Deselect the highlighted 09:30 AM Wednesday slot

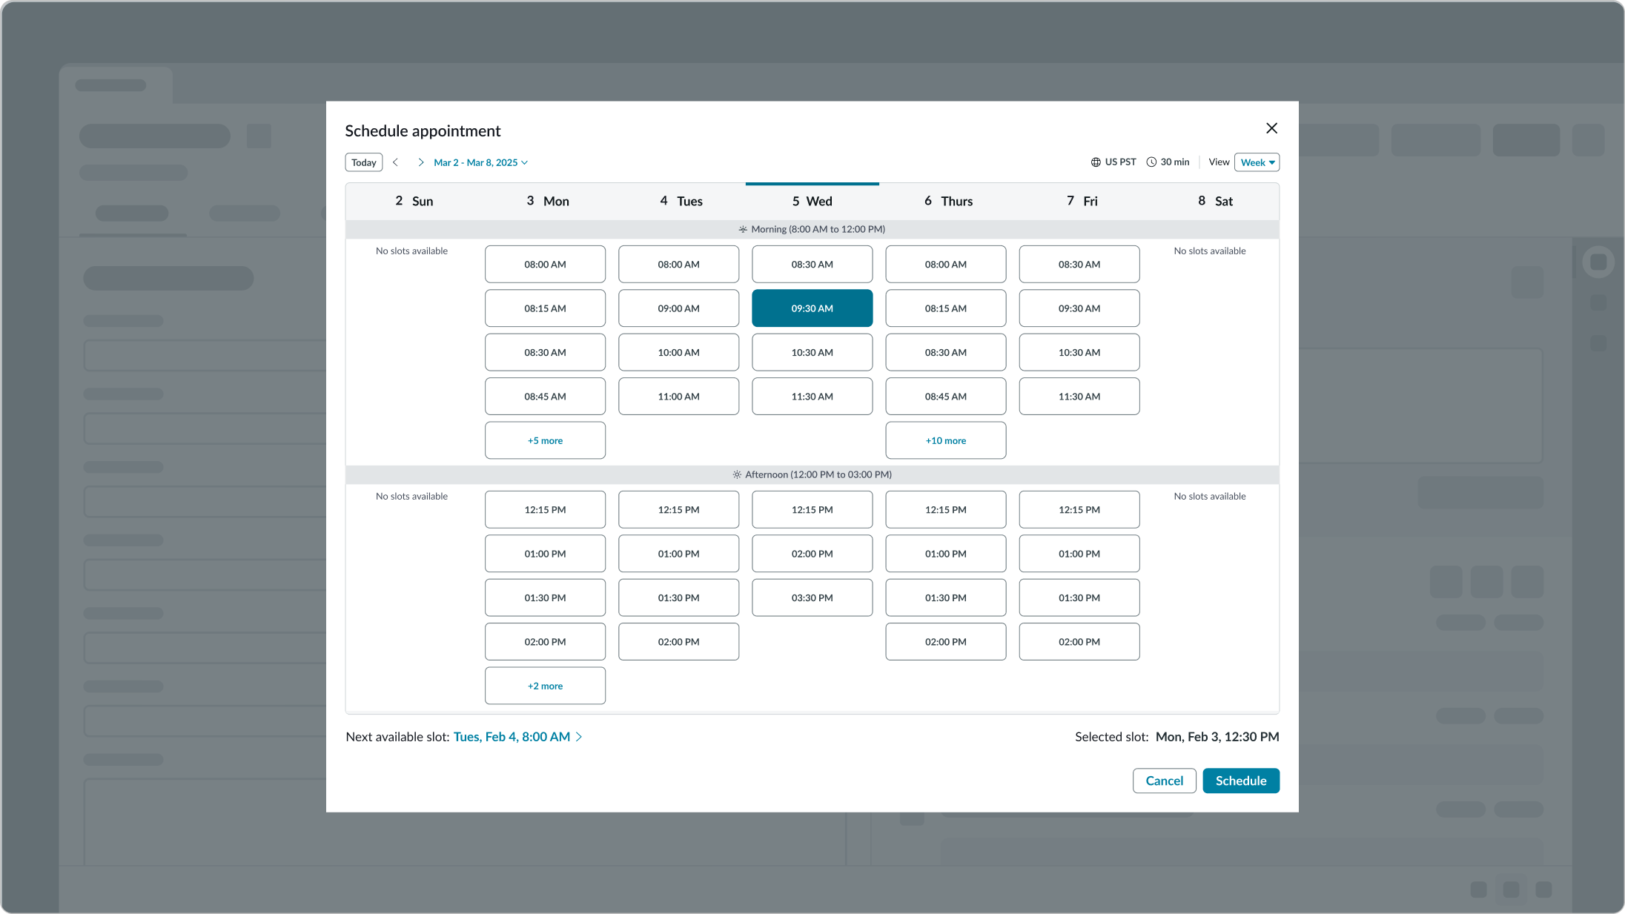pyautogui.click(x=812, y=308)
